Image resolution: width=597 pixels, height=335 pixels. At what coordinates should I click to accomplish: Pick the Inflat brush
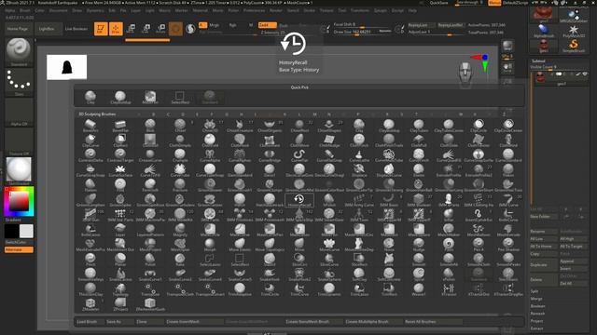point(449,215)
